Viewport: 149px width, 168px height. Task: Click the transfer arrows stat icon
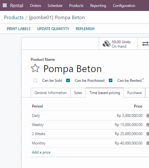point(145,44)
